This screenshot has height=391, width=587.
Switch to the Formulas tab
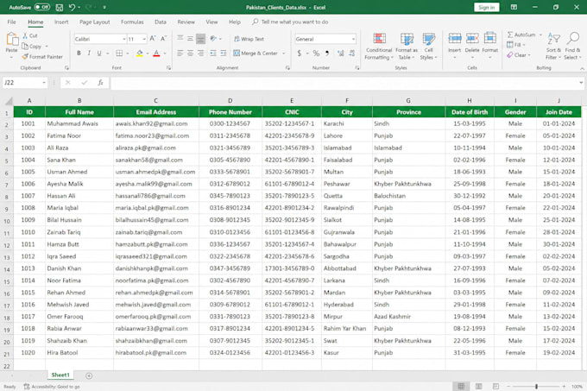(x=132, y=22)
